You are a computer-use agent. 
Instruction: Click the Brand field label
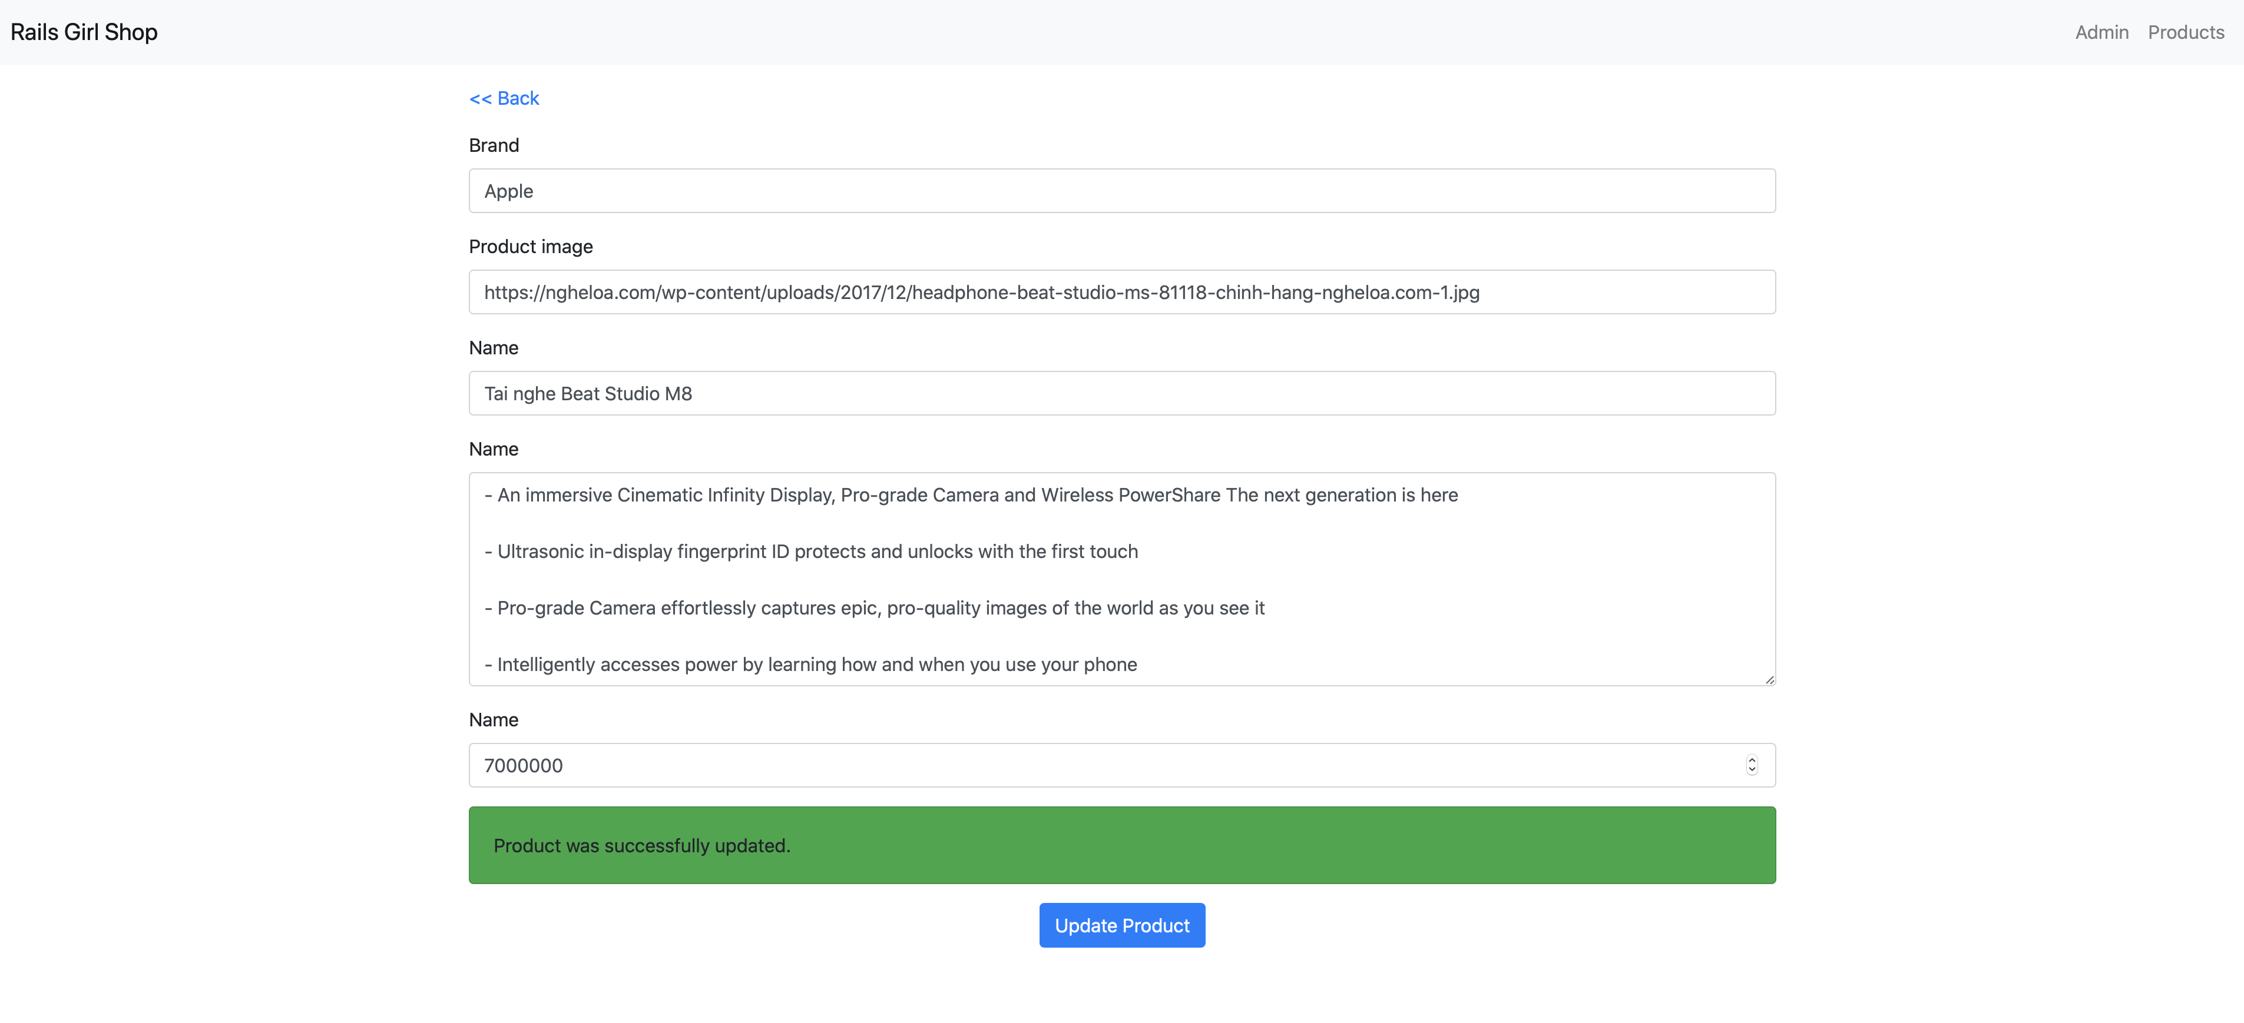point(493,145)
